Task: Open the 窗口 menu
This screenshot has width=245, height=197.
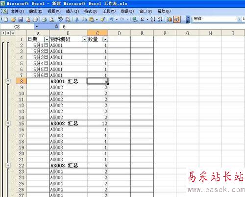Action: [x=146, y=11]
